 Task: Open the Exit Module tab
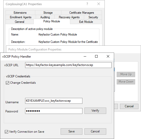[x=86, y=22]
